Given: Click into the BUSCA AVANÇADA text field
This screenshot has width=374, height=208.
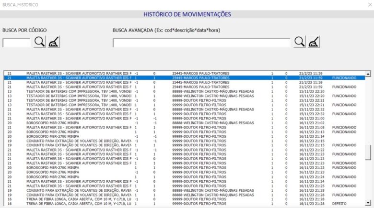Looking at the screenshot, I should click(x=201, y=43).
